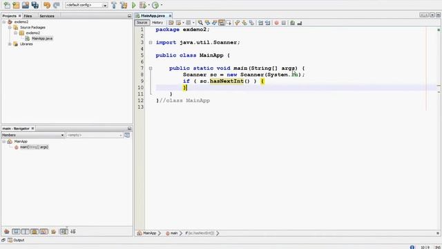This screenshot has height=249, width=442.
Task: Run the project with the green play icon
Action: tap(134, 5)
